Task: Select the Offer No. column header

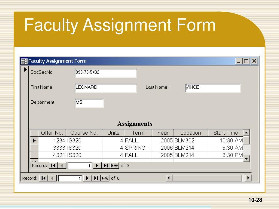Action: [x=52, y=133]
